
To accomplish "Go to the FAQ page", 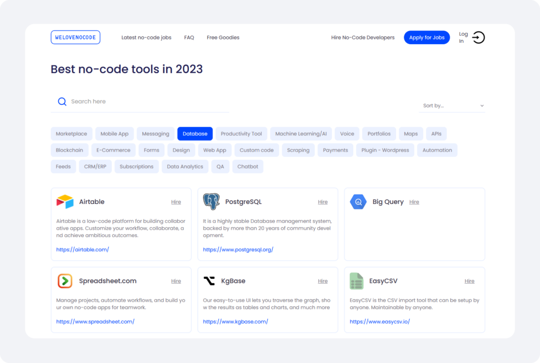I will [x=189, y=37].
